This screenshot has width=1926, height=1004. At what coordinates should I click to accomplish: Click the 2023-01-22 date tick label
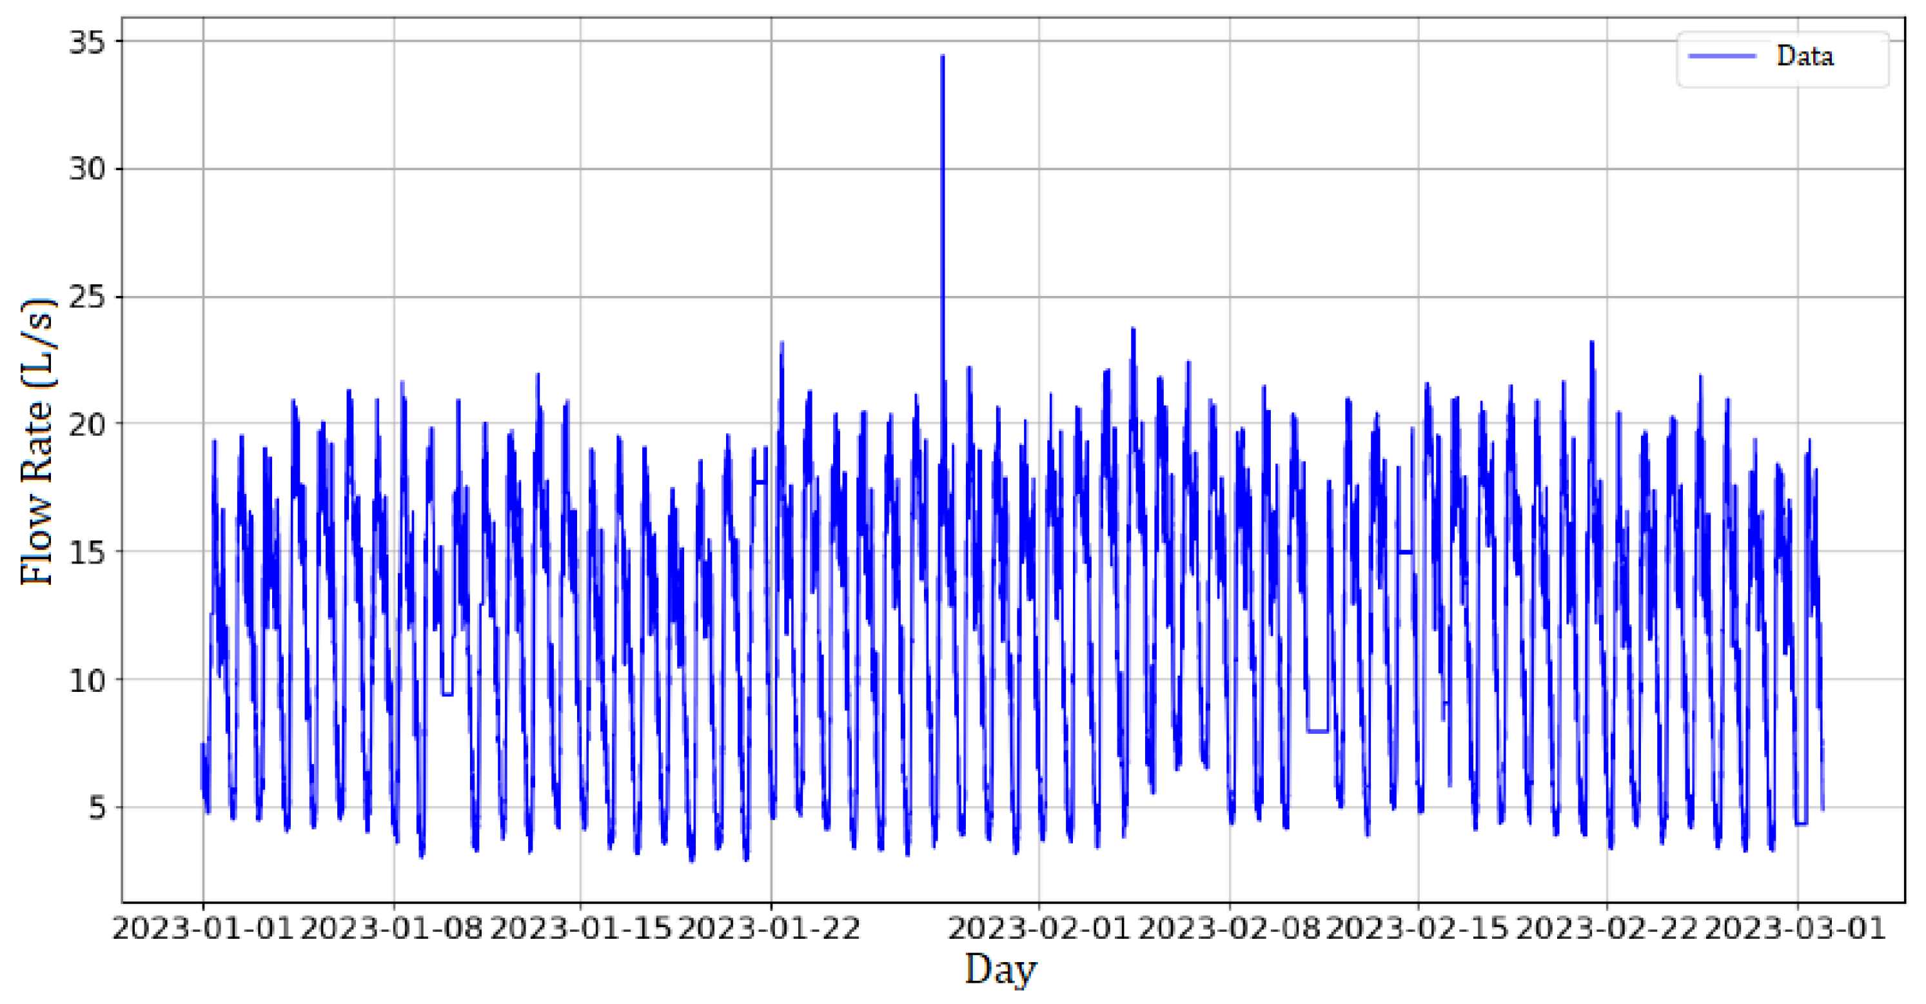point(770,928)
